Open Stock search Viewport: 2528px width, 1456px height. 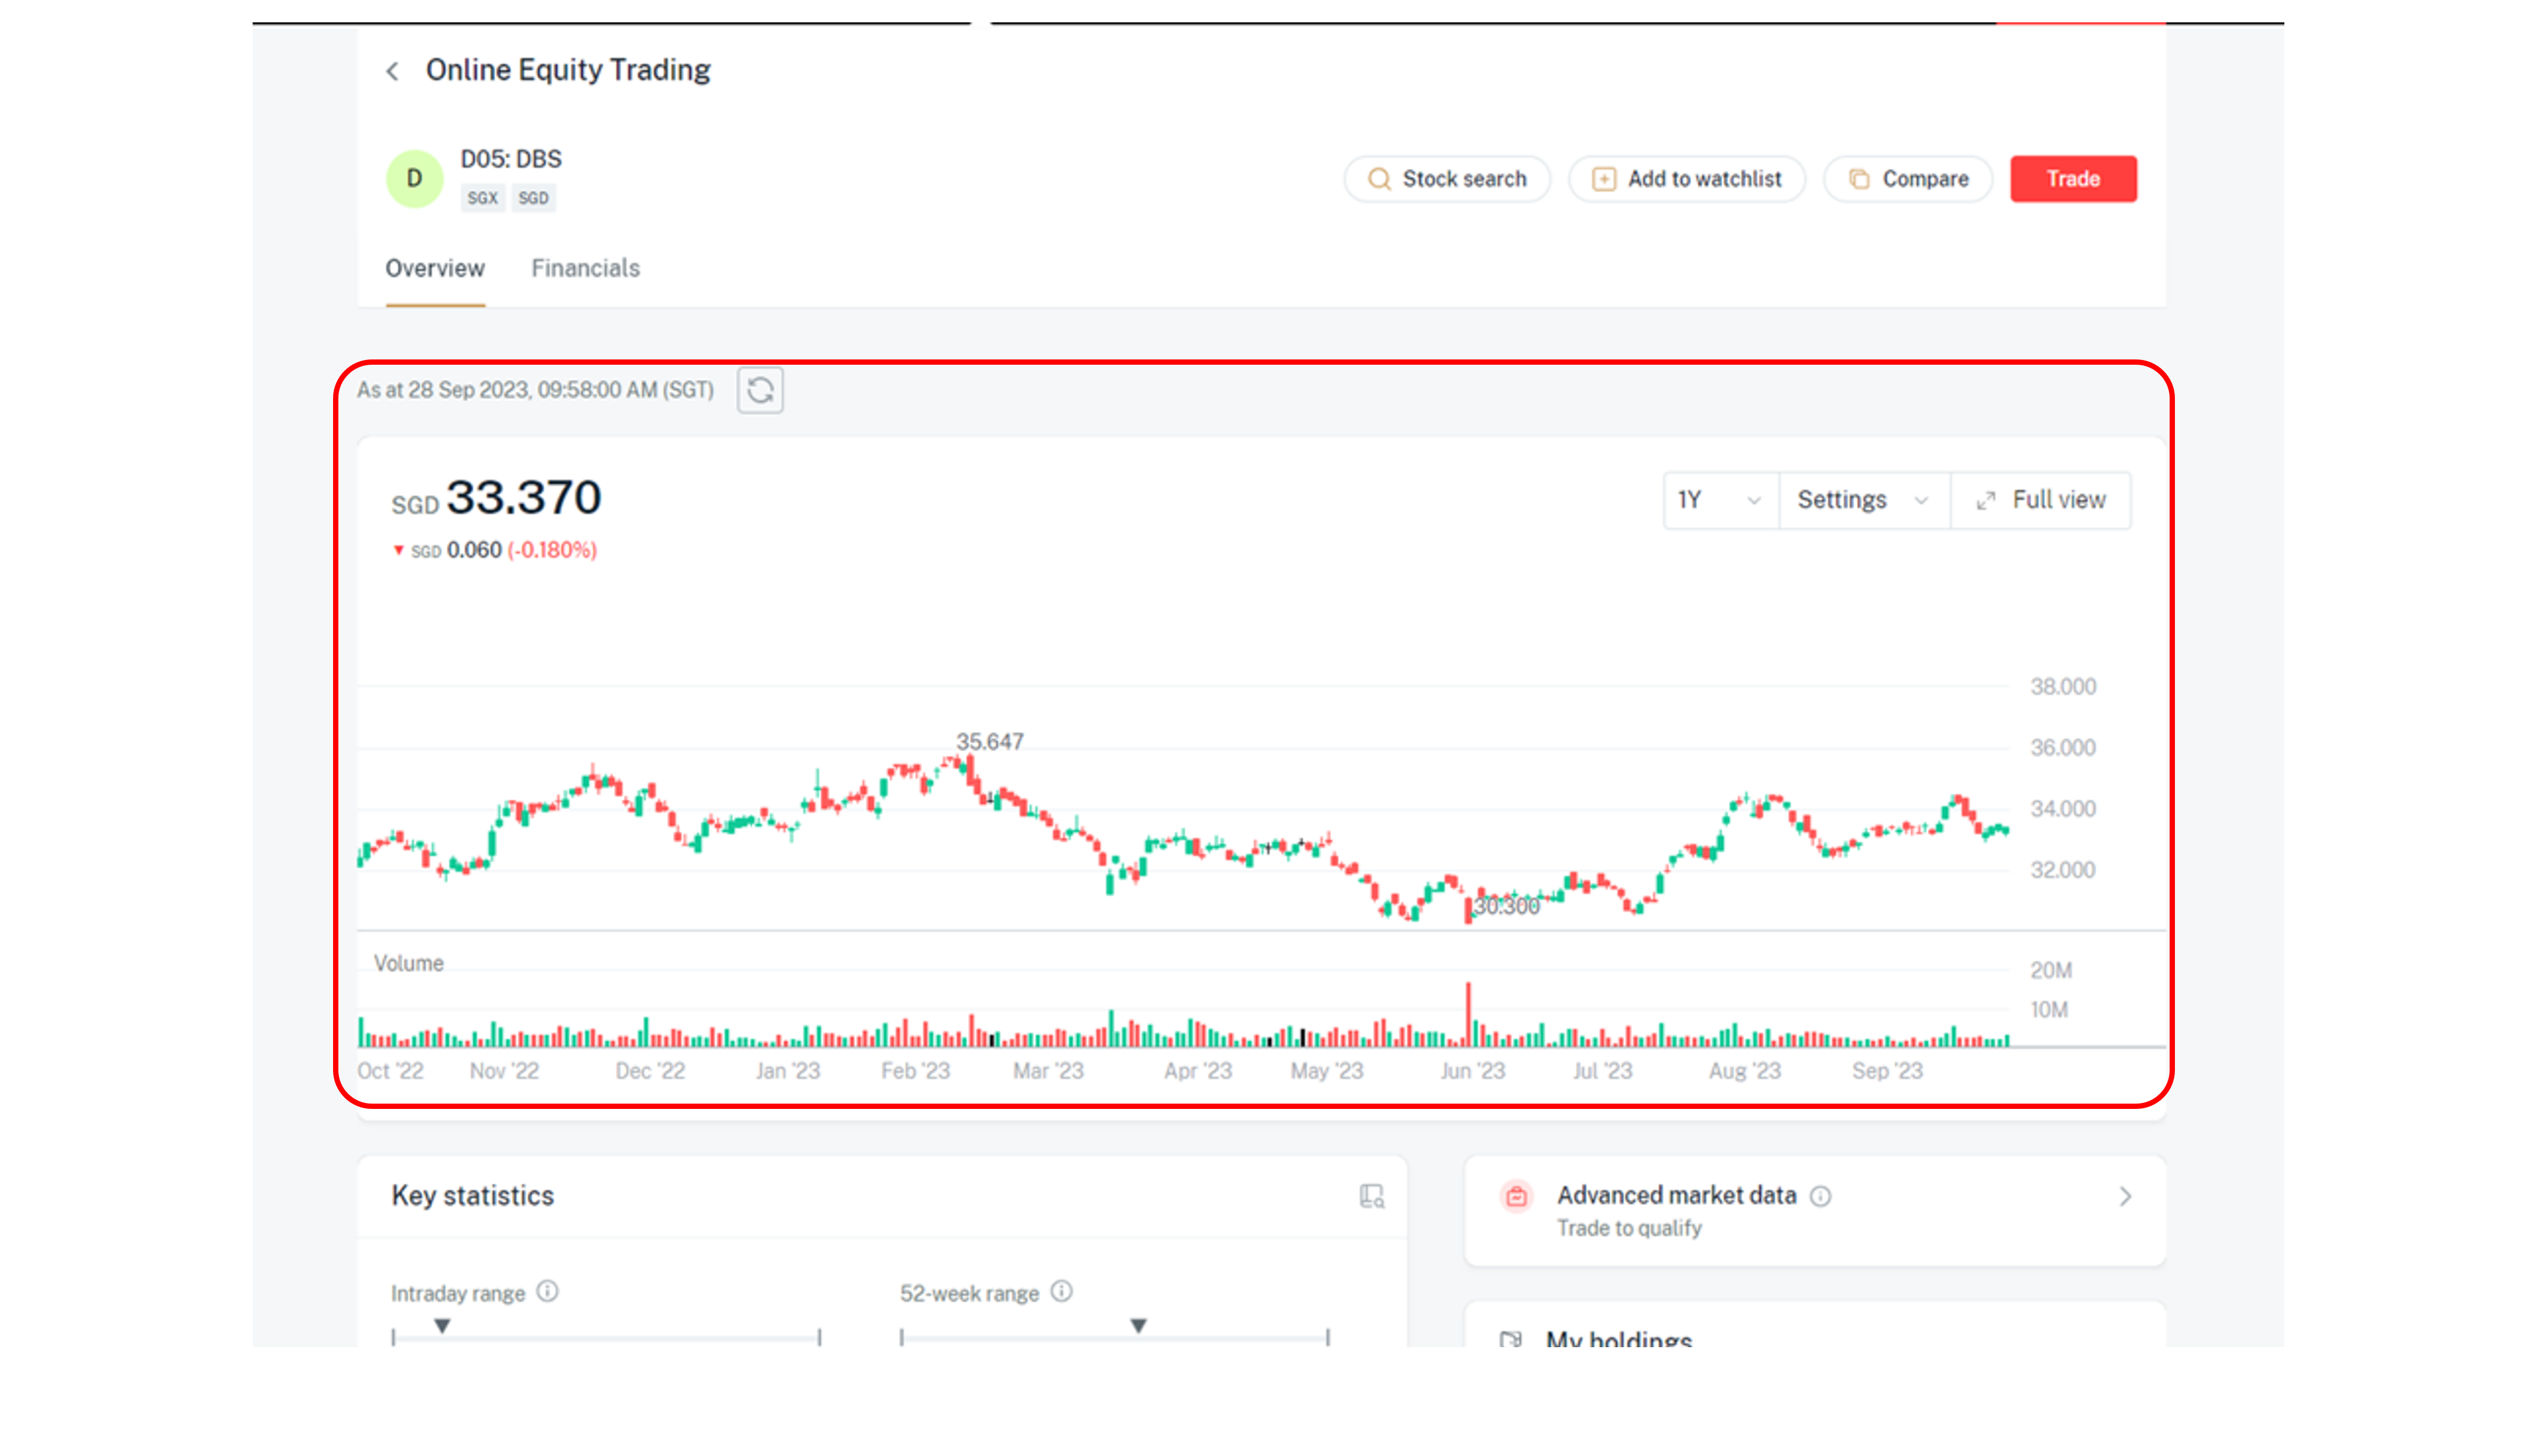[1446, 179]
